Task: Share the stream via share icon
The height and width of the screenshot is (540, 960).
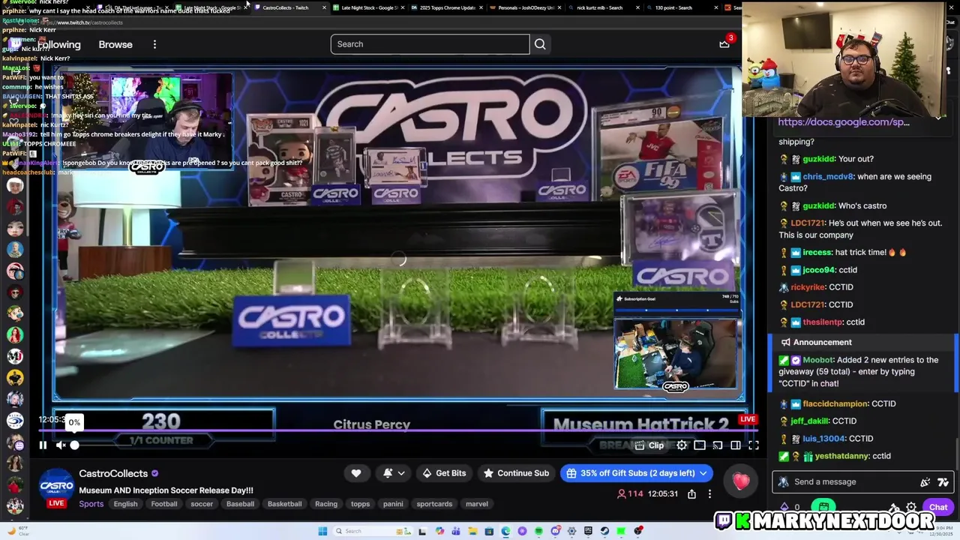Action: point(691,494)
